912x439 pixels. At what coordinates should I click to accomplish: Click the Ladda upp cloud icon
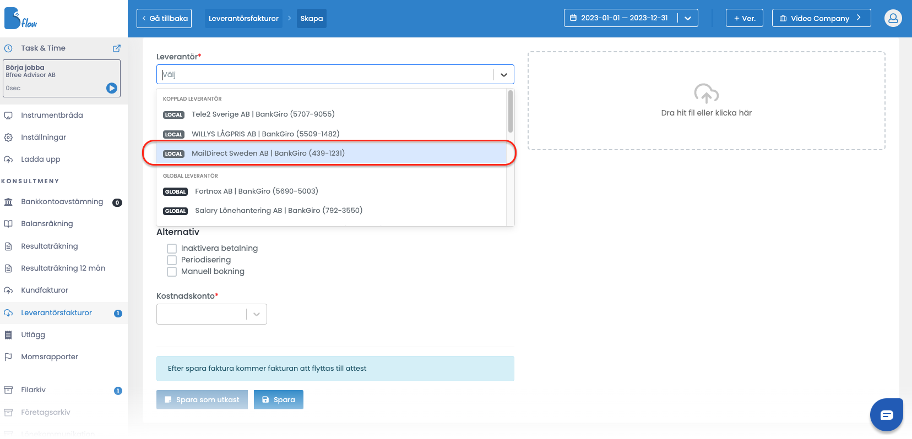tap(8, 160)
